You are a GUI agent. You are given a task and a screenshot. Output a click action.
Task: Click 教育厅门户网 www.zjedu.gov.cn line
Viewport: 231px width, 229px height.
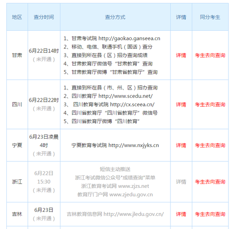tap(115, 195)
